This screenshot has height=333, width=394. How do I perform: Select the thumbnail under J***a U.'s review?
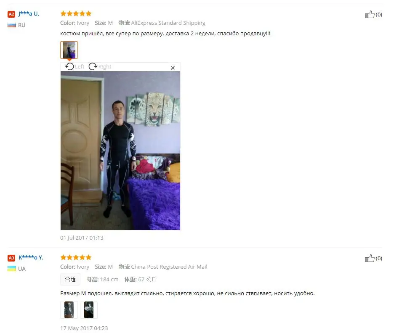(69, 50)
